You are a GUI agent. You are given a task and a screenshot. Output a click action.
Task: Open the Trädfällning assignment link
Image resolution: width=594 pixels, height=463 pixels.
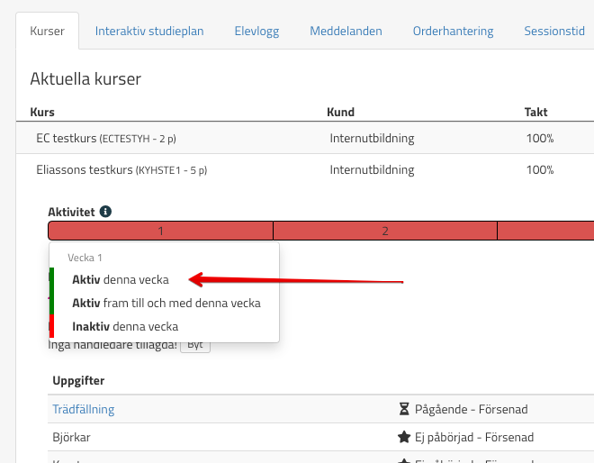click(x=84, y=409)
